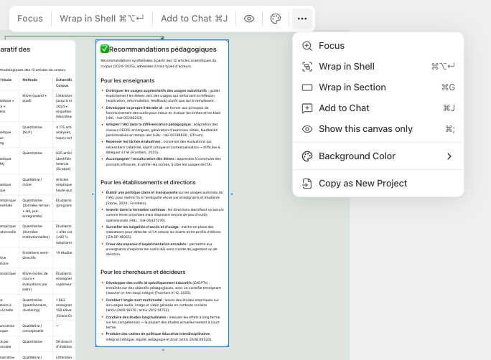Choose Wrap in Shell from the menu
This screenshot has height=360, width=491.
(x=347, y=67)
